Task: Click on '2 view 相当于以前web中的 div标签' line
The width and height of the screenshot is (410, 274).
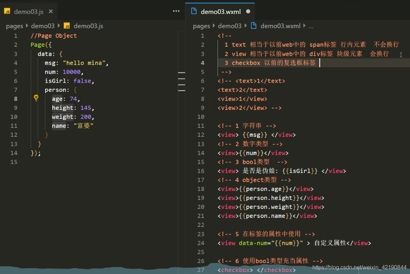Action: (x=307, y=54)
